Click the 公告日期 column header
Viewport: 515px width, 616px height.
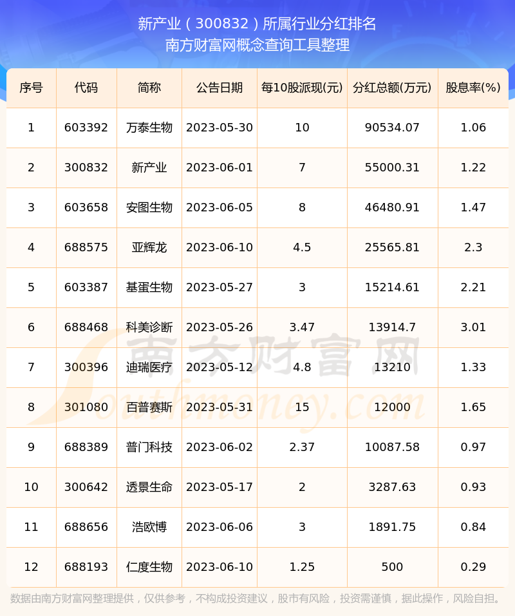click(x=219, y=88)
